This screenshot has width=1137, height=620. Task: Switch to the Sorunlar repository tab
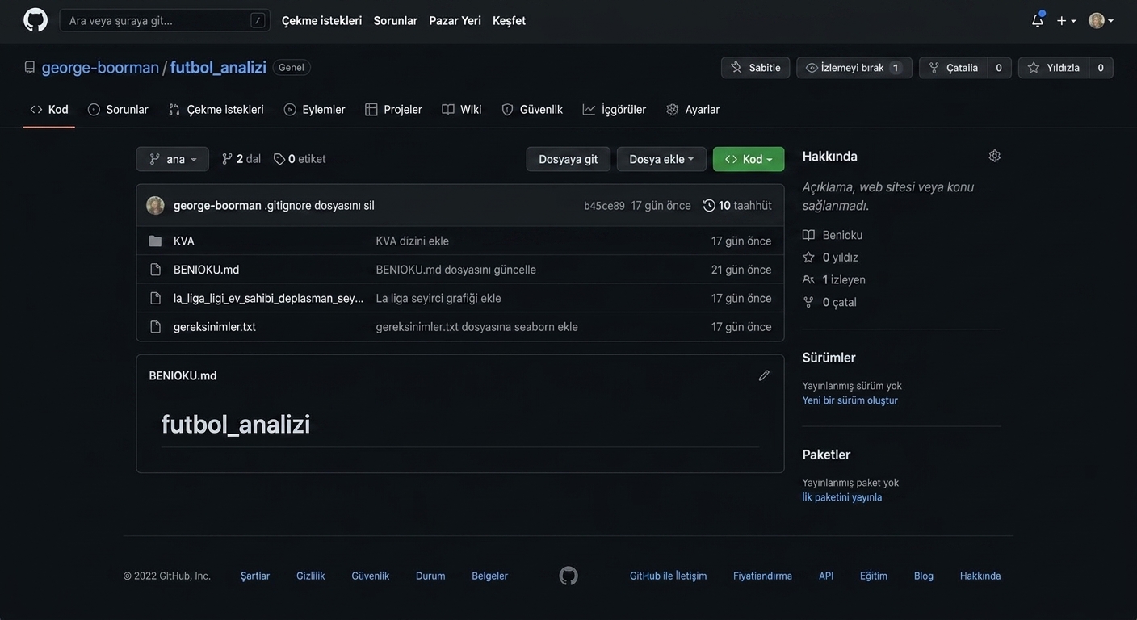(x=118, y=109)
